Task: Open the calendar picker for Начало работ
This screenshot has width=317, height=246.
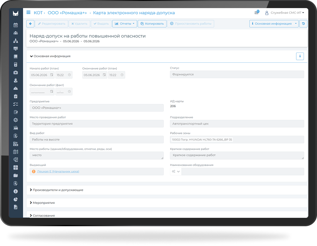Action: coord(52,75)
